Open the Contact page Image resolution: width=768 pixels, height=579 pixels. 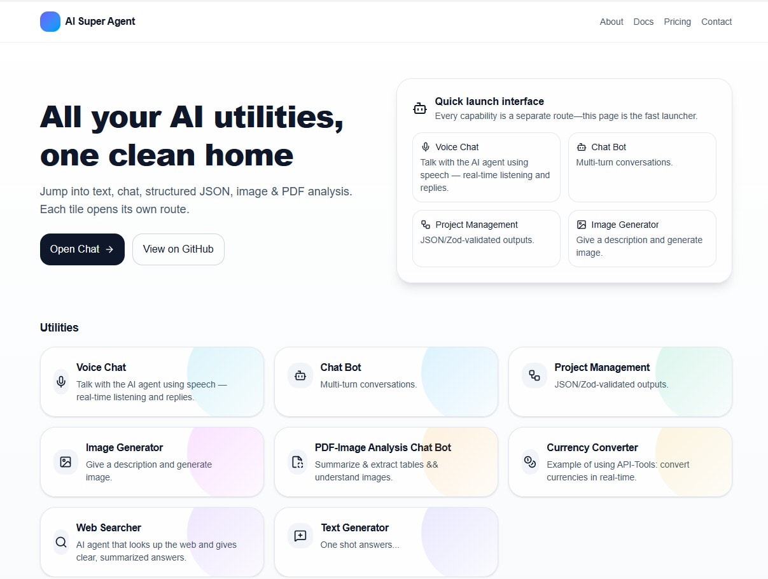716,22
